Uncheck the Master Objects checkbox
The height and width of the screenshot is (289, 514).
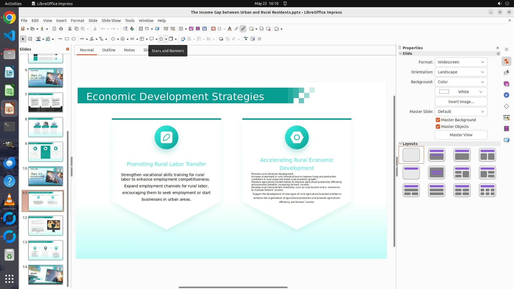tap(438, 127)
